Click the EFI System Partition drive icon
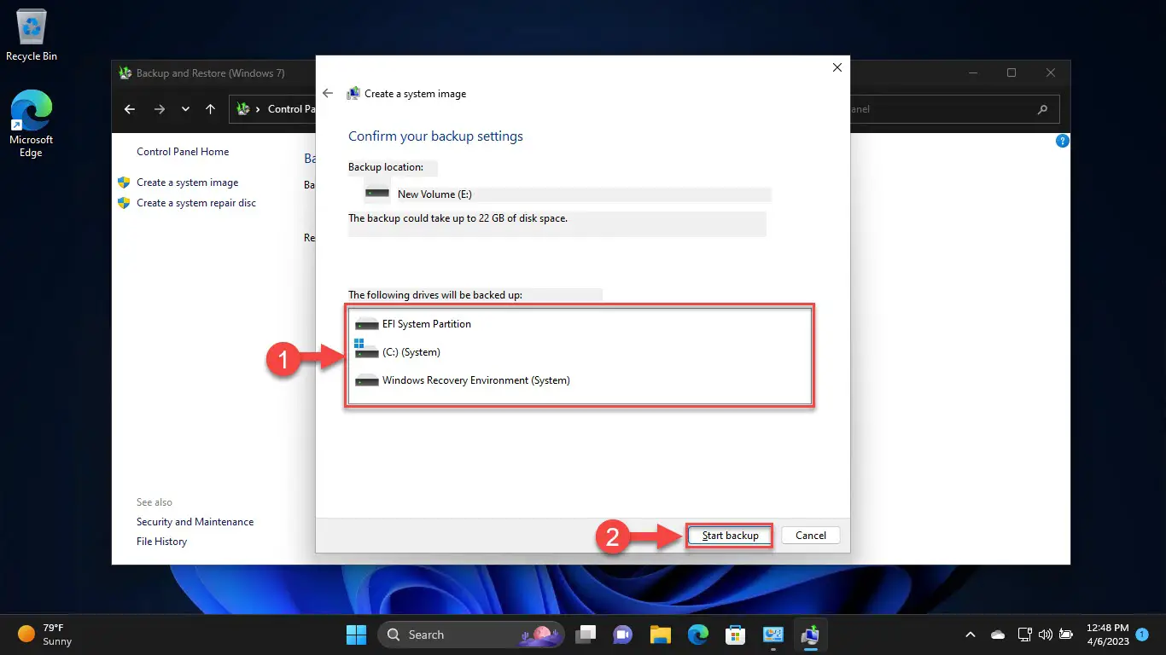The width and height of the screenshot is (1166, 655). pyautogui.click(x=366, y=324)
